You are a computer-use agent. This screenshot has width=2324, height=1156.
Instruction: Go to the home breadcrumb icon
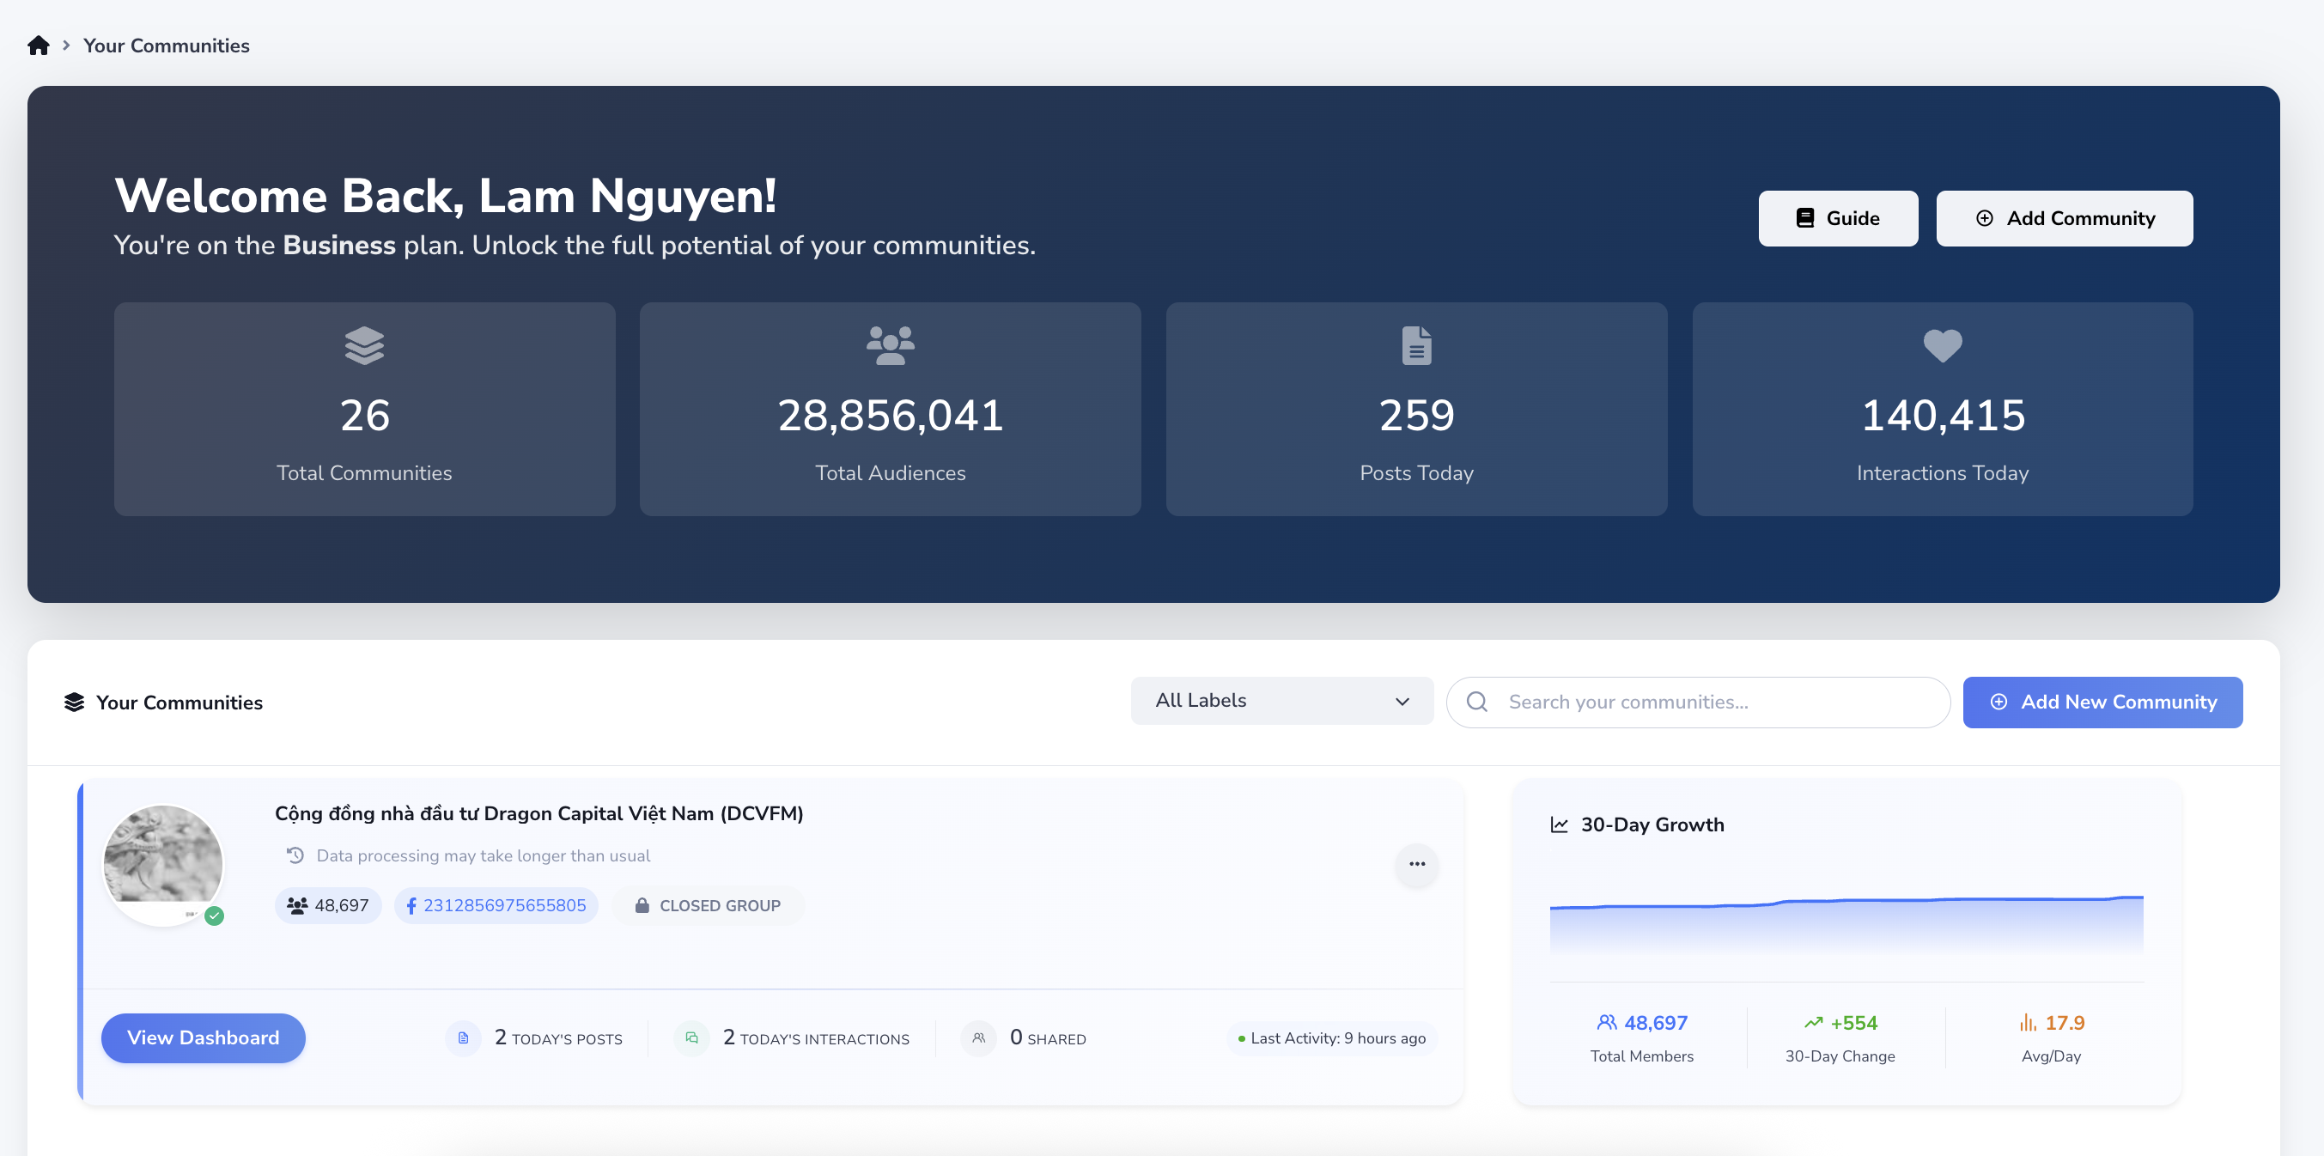(38, 46)
